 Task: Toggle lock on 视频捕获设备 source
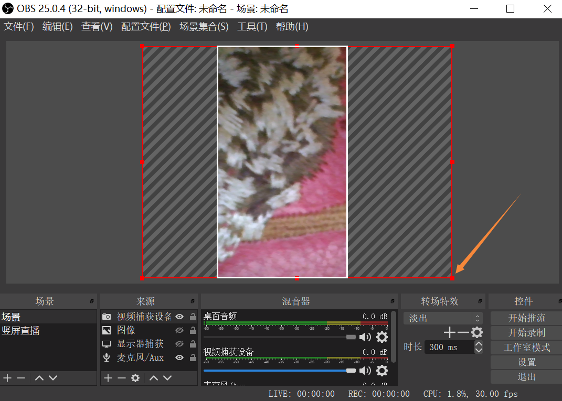[x=193, y=317]
